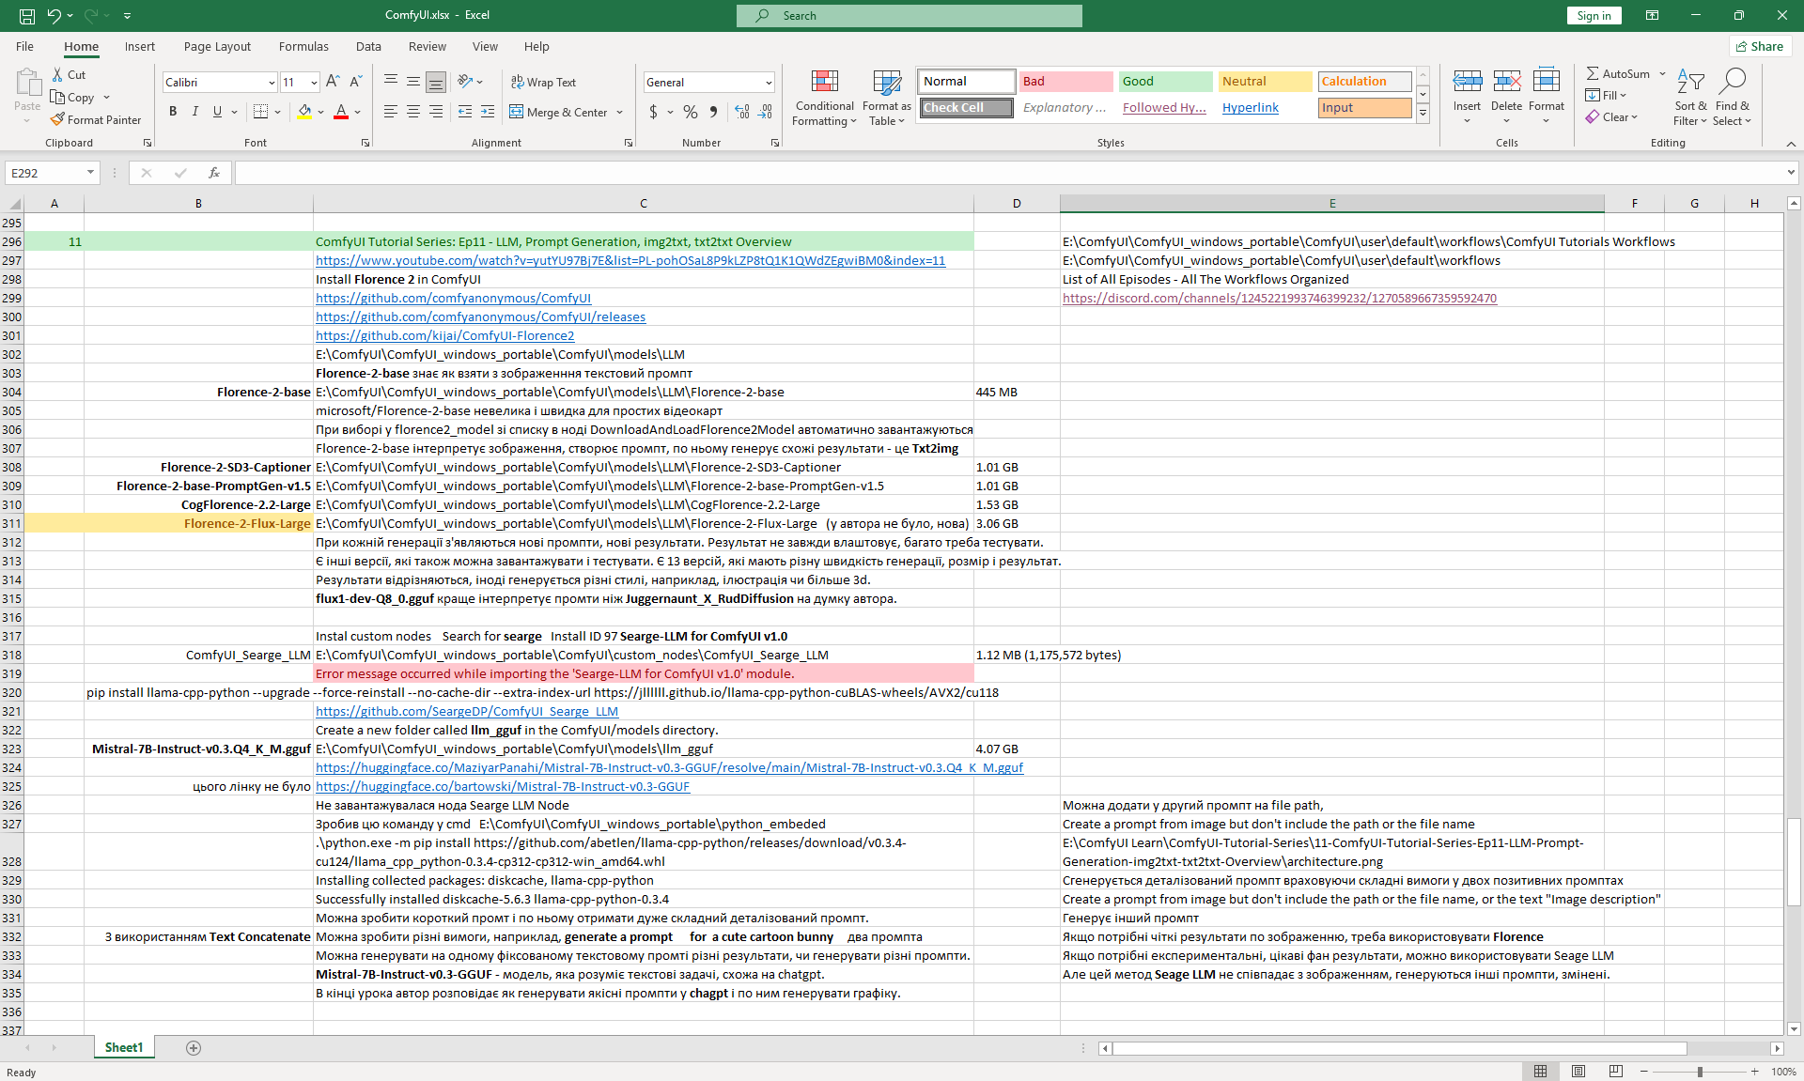Screen dimensions: 1804x1081
Task: Open the Name Box dropdown arrow
Action: pyautogui.click(x=90, y=173)
